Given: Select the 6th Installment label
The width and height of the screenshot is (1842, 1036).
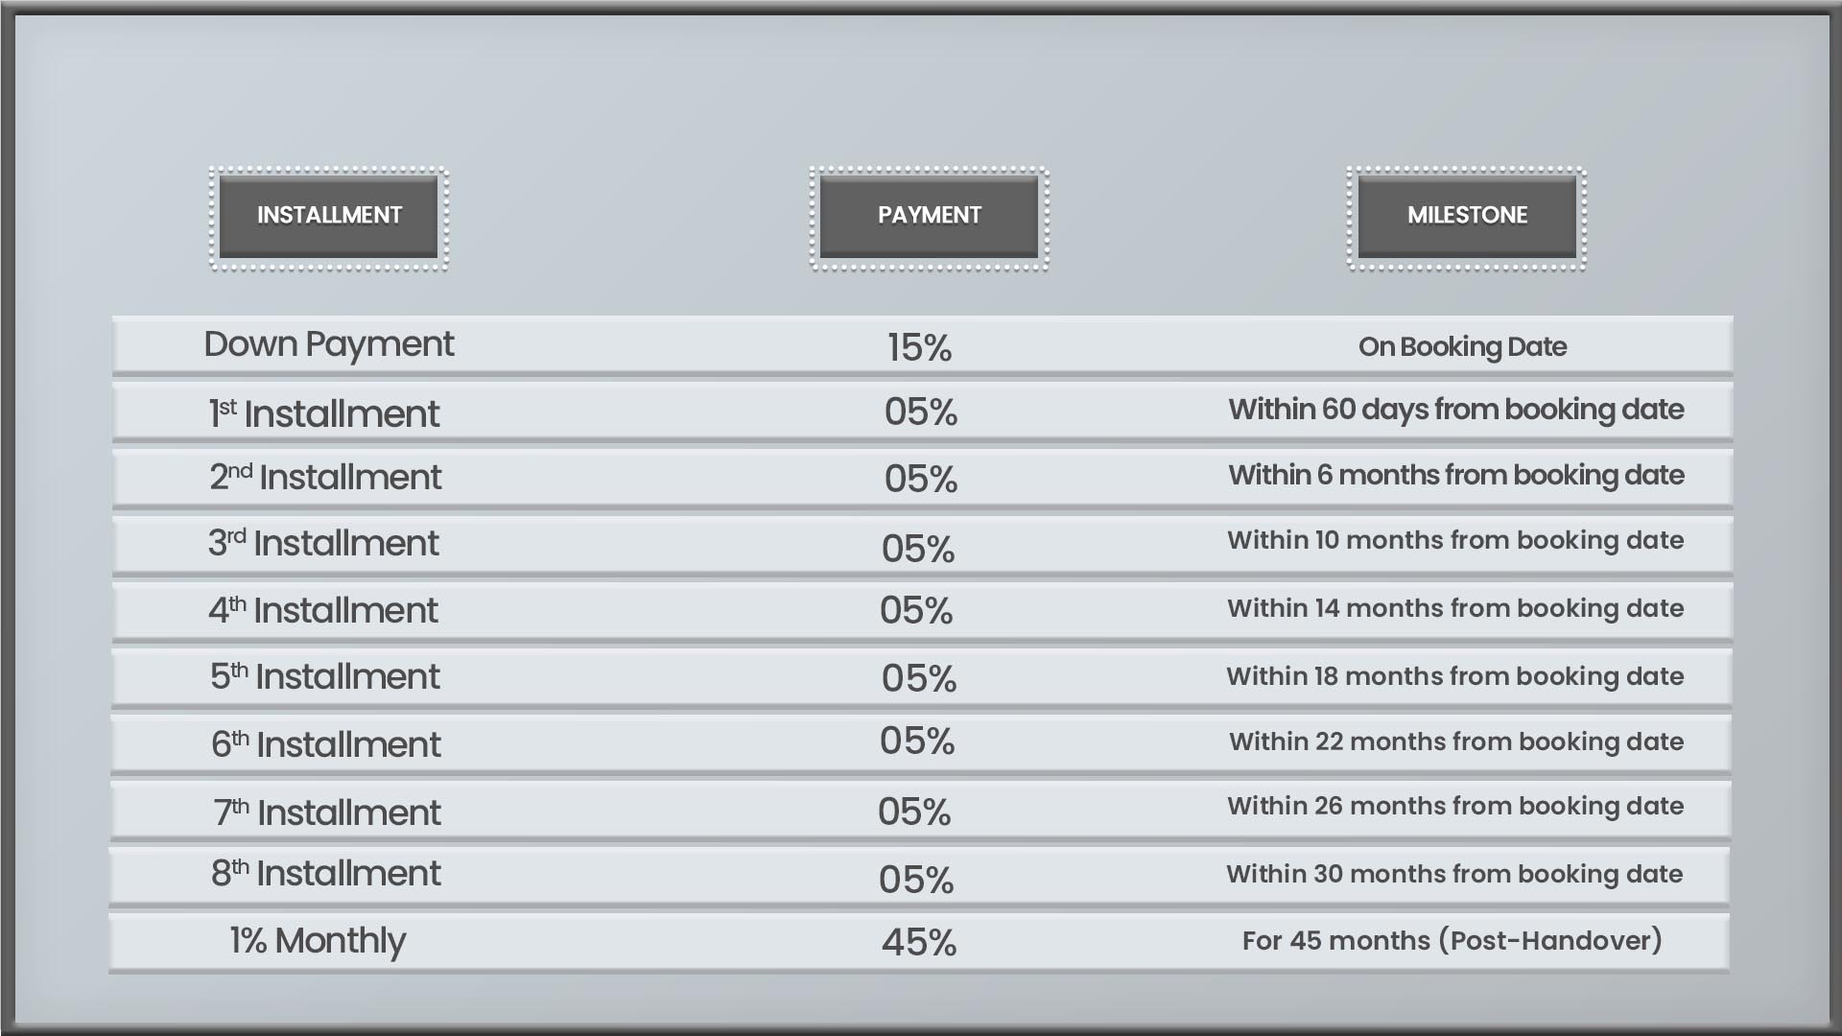Looking at the screenshot, I should [x=326, y=744].
